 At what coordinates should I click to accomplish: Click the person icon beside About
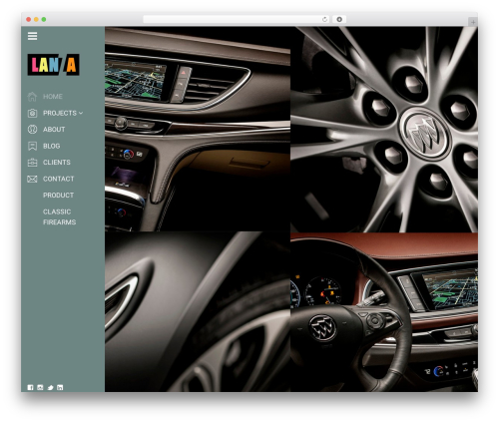click(x=32, y=130)
